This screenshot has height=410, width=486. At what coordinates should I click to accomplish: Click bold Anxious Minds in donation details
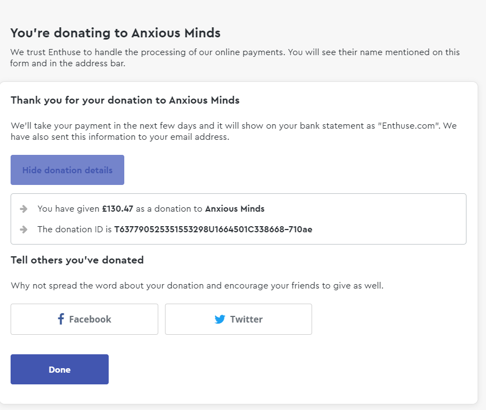235,209
